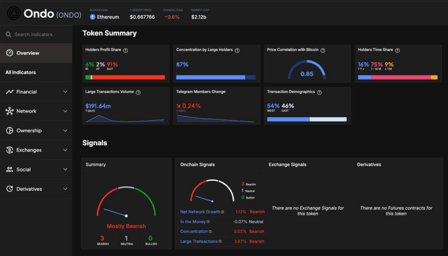The width and height of the screenshot is (448, 256).
Task: Click the 1.13% Net Network Growth value
Action: 241,212
